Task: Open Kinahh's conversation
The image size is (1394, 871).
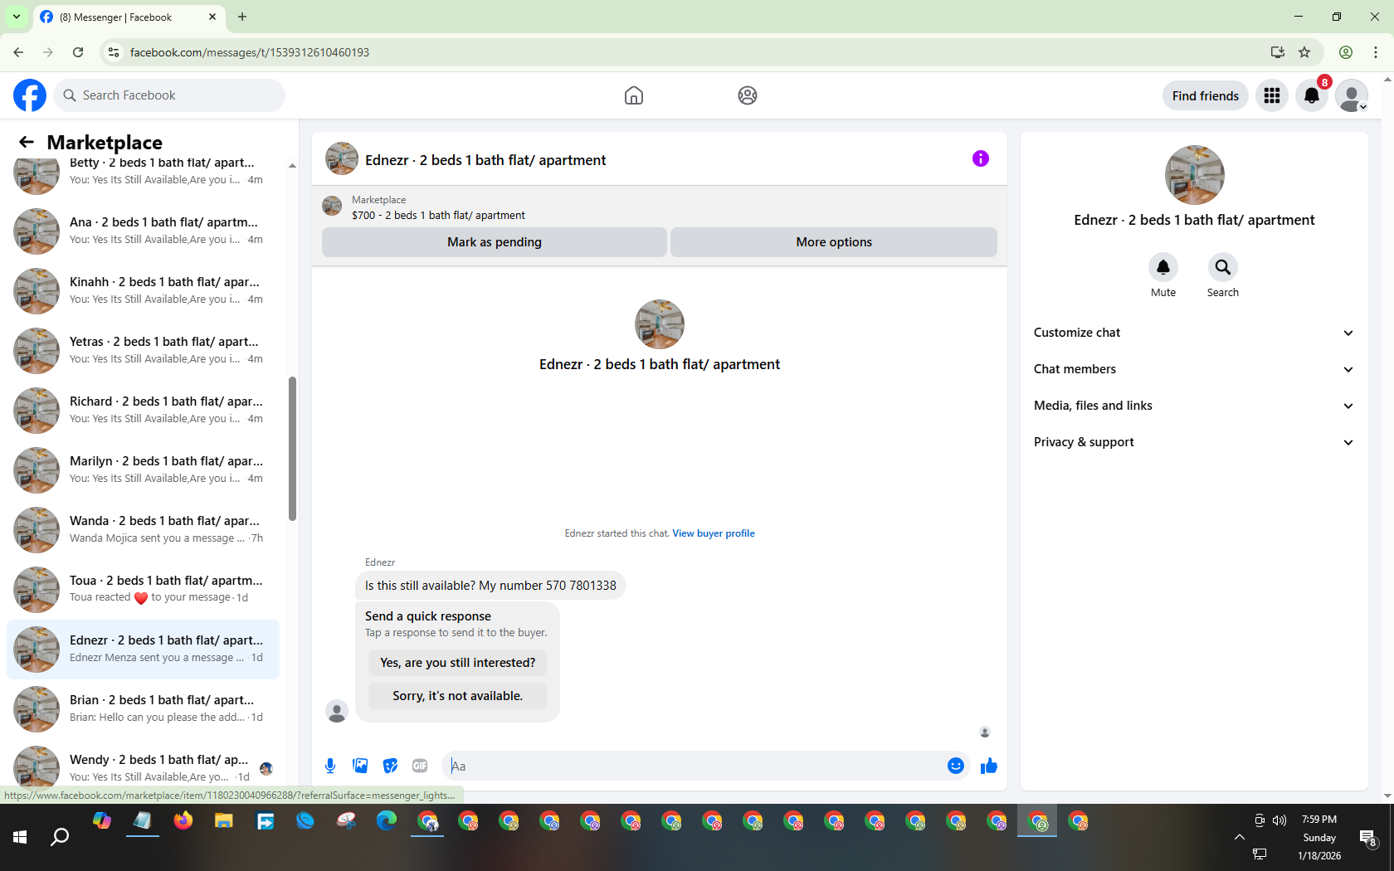Action: [x=143, y=290]
